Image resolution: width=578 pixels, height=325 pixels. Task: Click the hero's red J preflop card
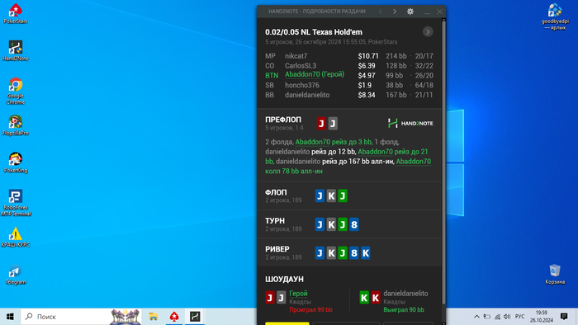pos(321,123)
